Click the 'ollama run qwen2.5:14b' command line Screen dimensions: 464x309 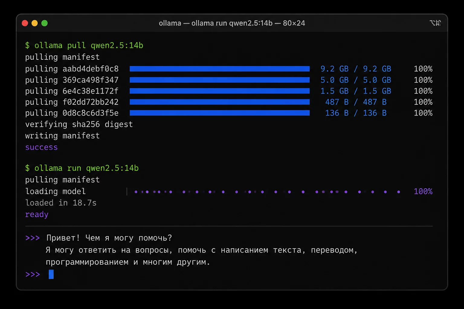click(x=82, y=168)
